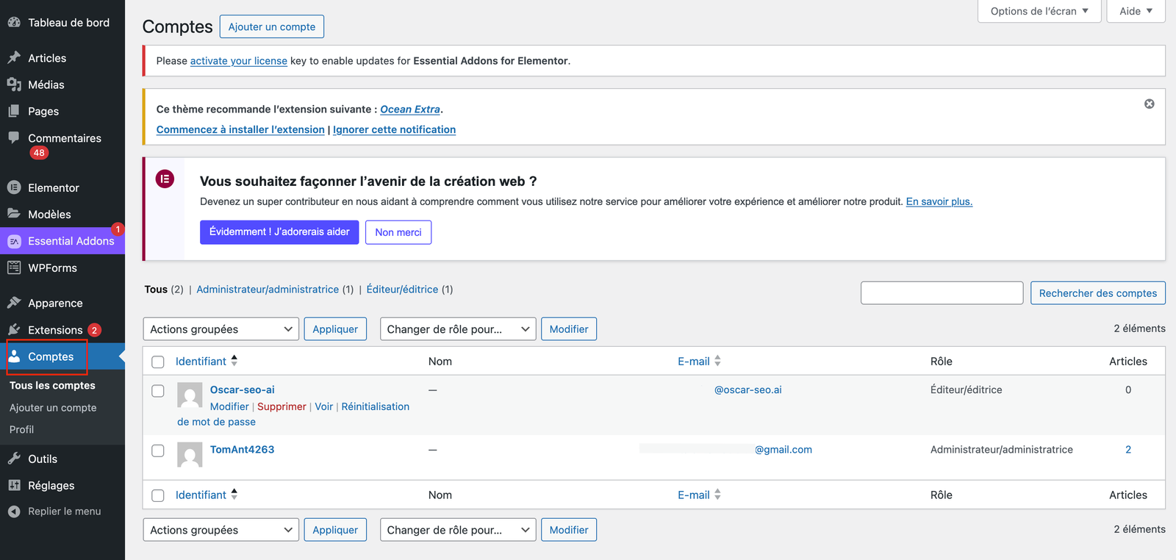Image resolution: width=1176 pixels, height=560 pixels.
Task: Open Médias via its sidebar icon
Action: point(14,85)
